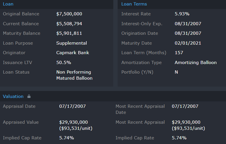Click the Issuance LTV value 50.5%

63,63
